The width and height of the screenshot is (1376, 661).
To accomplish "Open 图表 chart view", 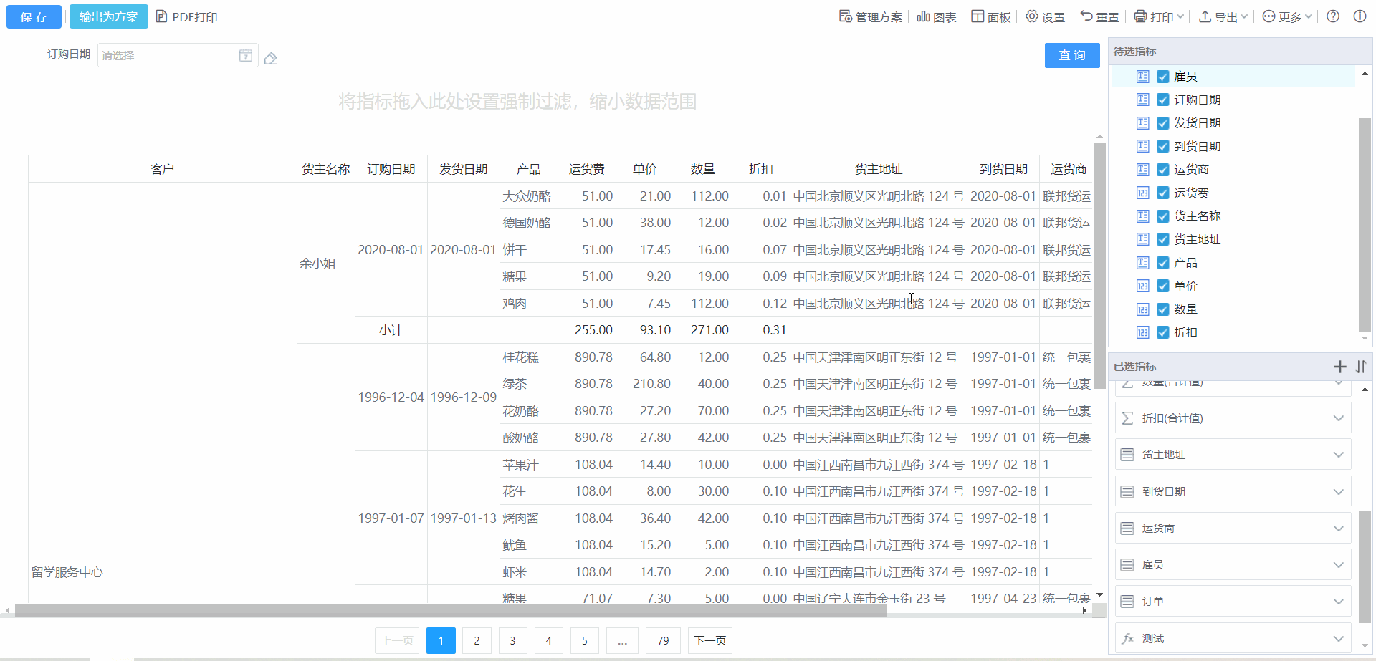I will (x=936, y=16).
